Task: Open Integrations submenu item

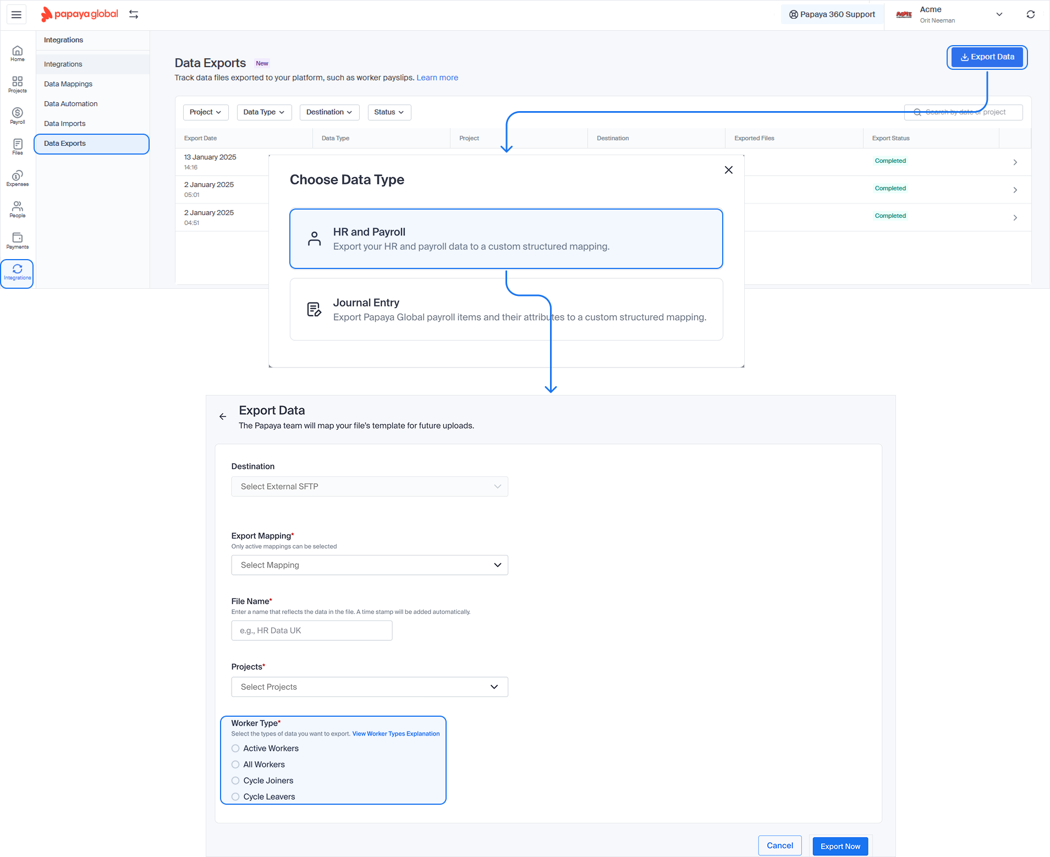Action: pyautogui.click(x=92, y=64)
